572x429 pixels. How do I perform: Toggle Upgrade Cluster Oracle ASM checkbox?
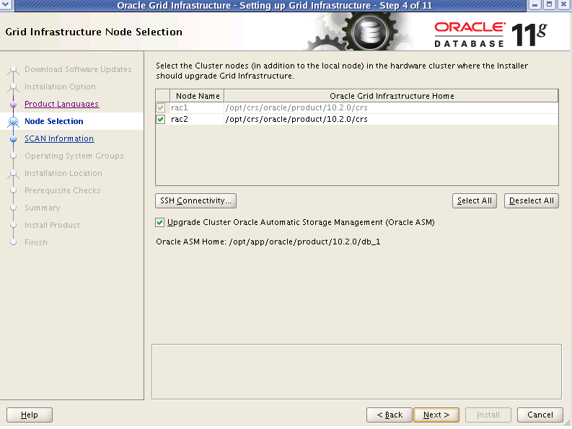[x=159, y=222]
